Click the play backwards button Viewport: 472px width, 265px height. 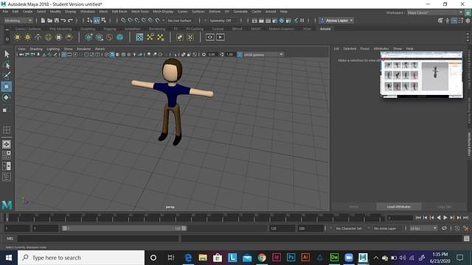click(x=439, y=218)
